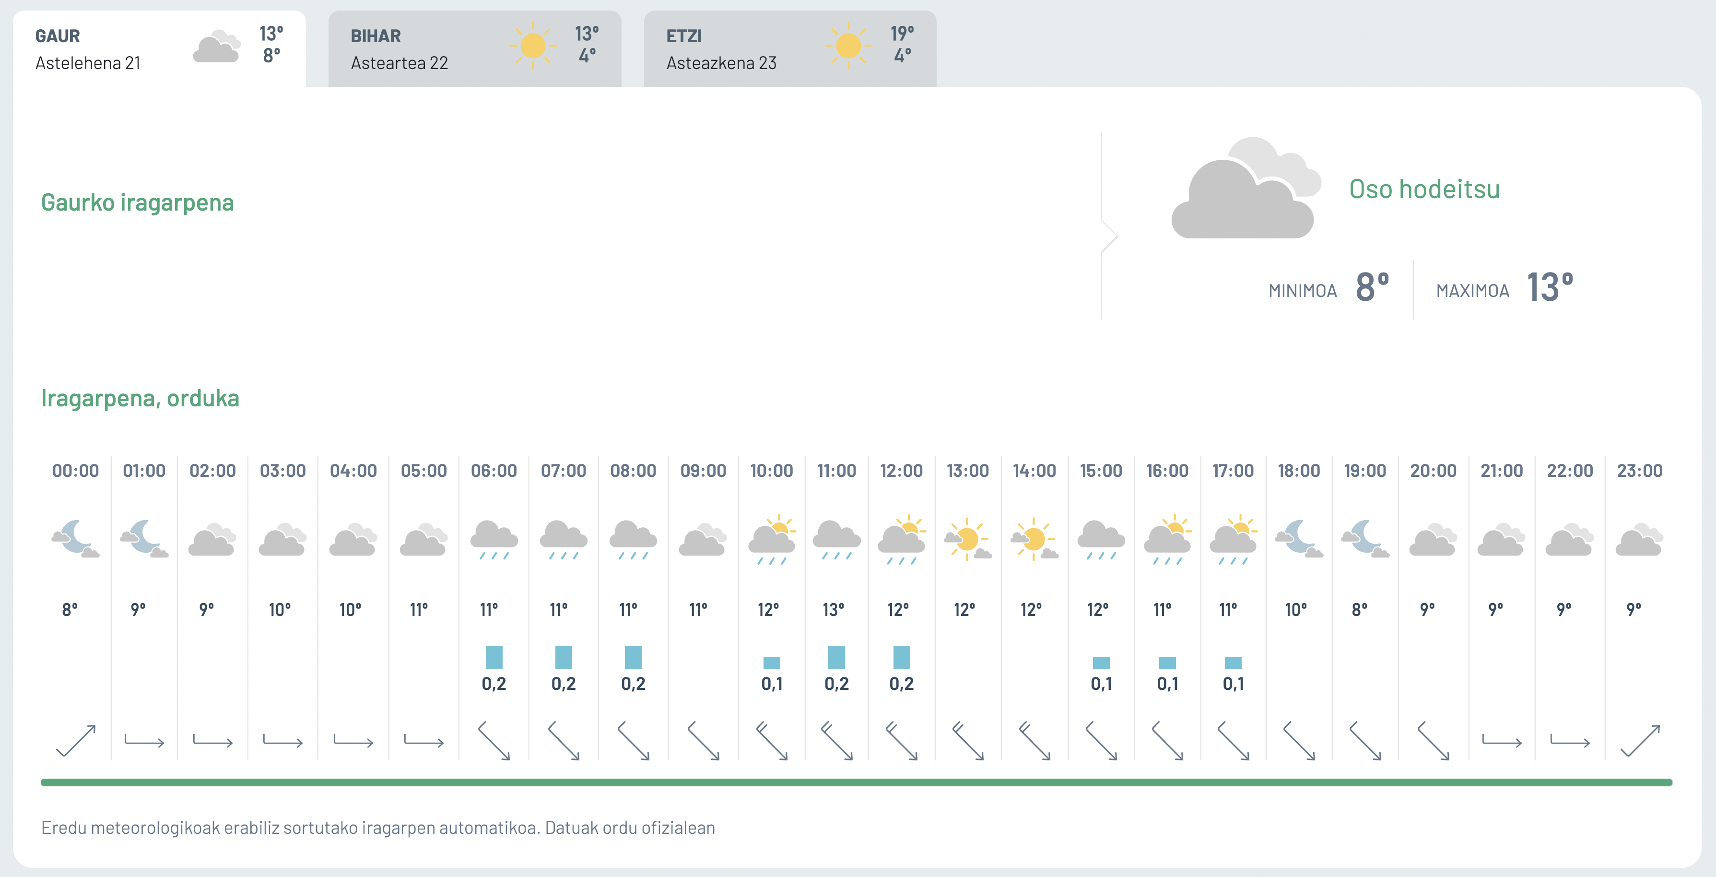1716x877 pixels.
Task: Click the MAXIMOA 13° value
Action: [x=1550, y=287]
